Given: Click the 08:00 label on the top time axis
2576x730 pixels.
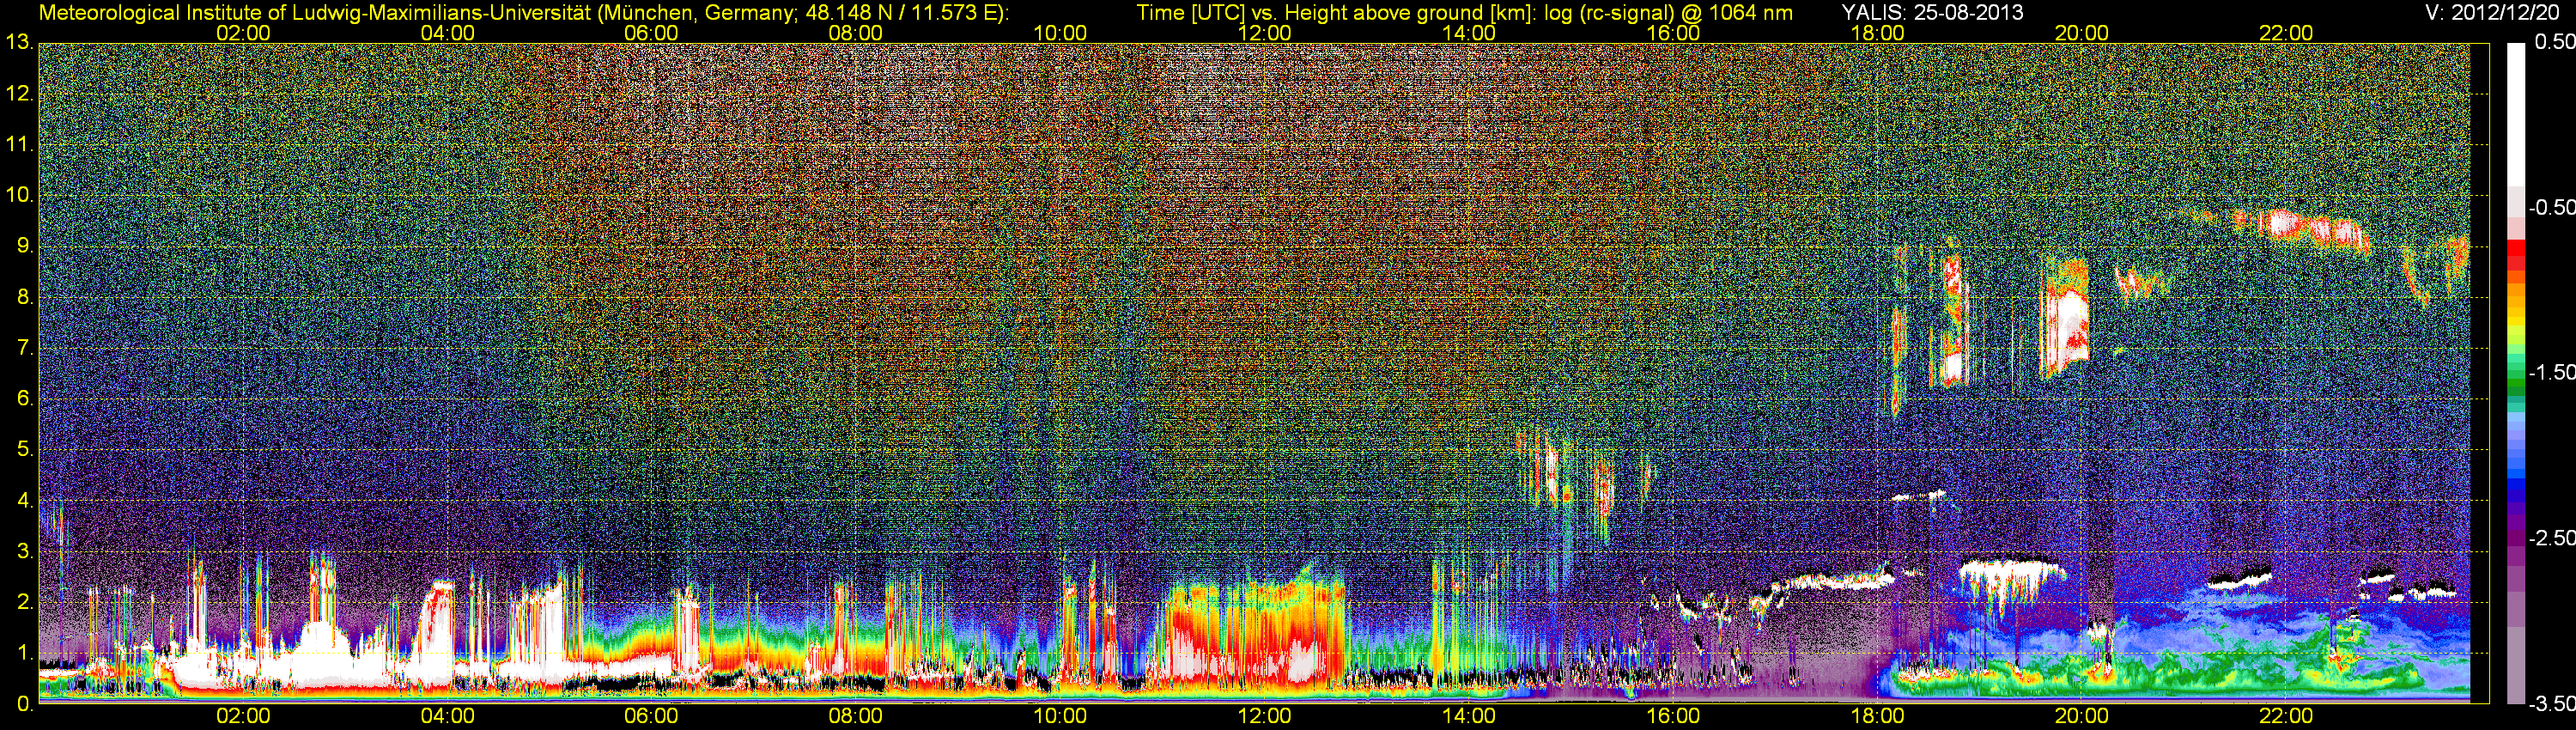Looking at the screenshot, I should [x=856, y=33].
